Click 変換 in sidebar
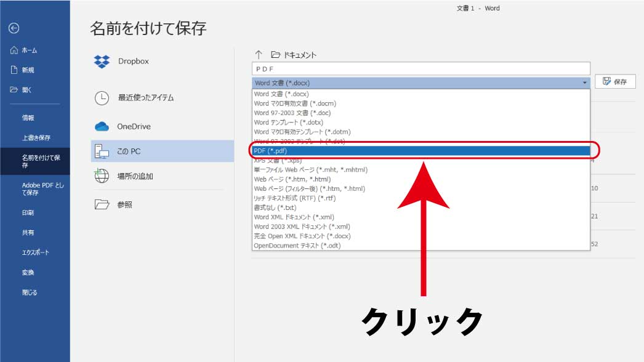Image resolution: width=644 pixels, height=362 pixels. pos(28,273)
